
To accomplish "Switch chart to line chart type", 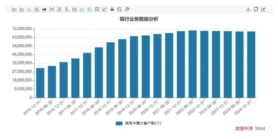I will click(14, 9).
